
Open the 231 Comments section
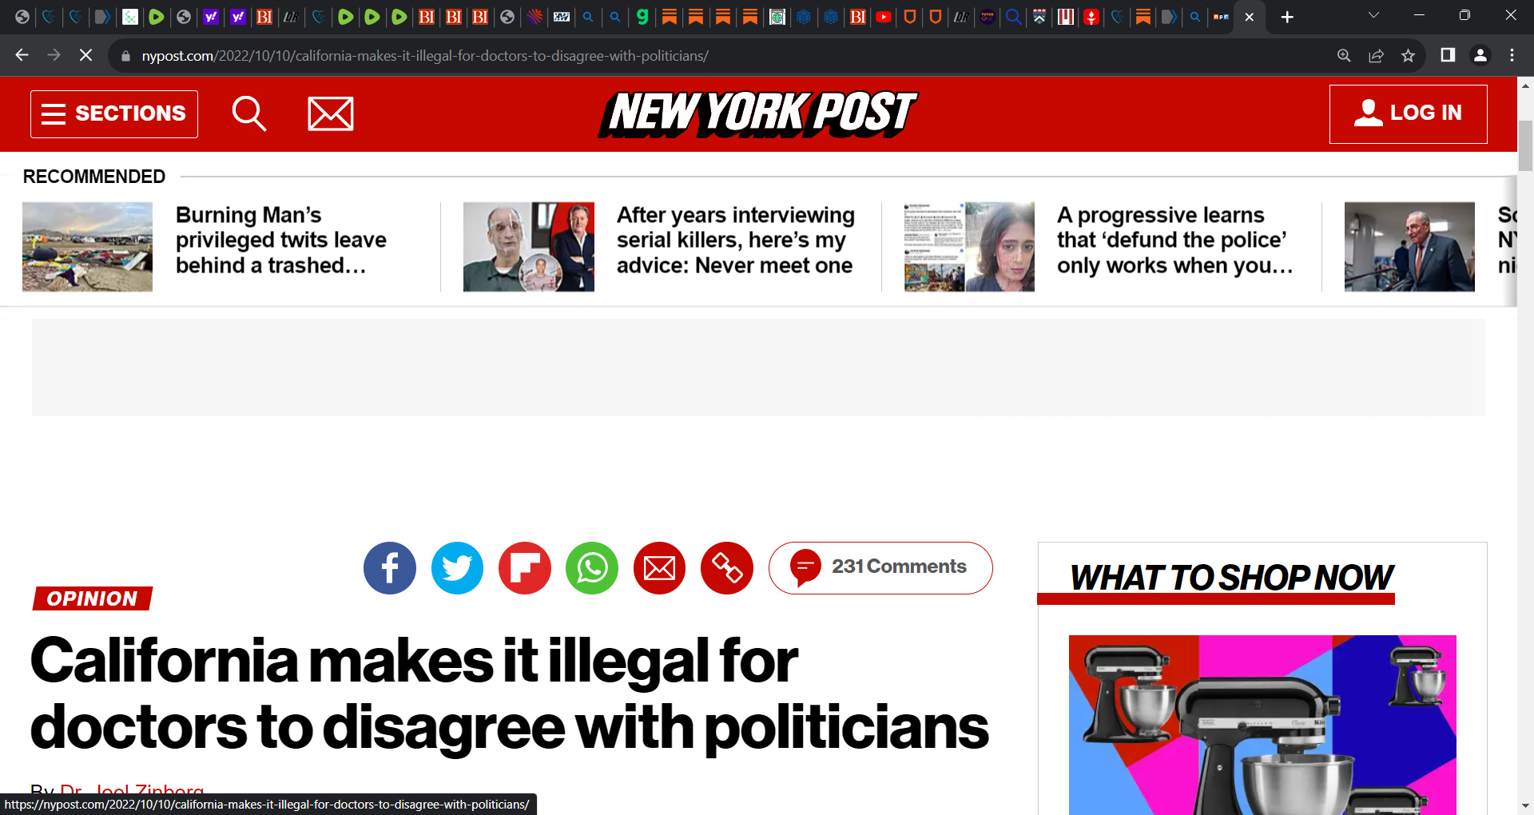(880, 568)
